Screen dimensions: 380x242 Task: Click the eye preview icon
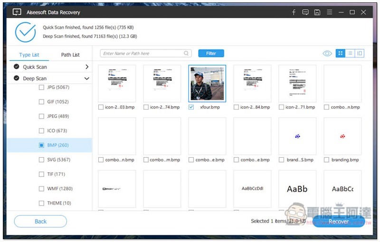pos(327,54)
